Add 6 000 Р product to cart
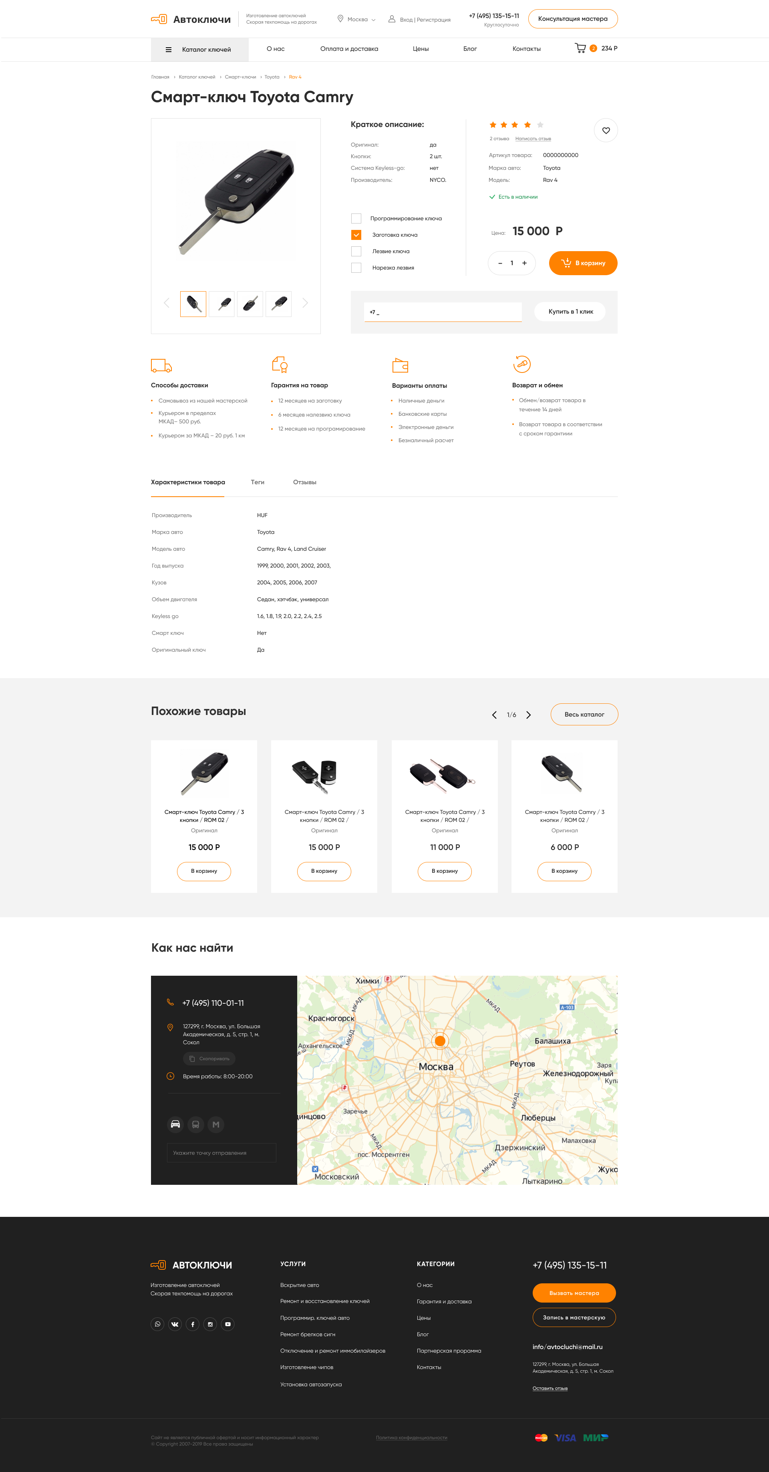Screen dimensions: 769x1472 pyautogui.click(x=564, y=872)
